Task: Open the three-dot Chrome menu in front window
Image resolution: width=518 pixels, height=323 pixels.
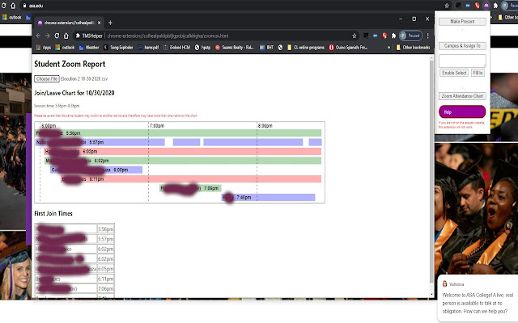Action: pos(428,36)
